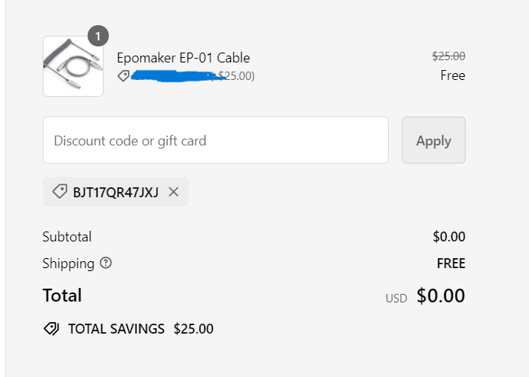529x377 pixels.
Task: Click the FREE shipping value
Action: coord(450,264)
